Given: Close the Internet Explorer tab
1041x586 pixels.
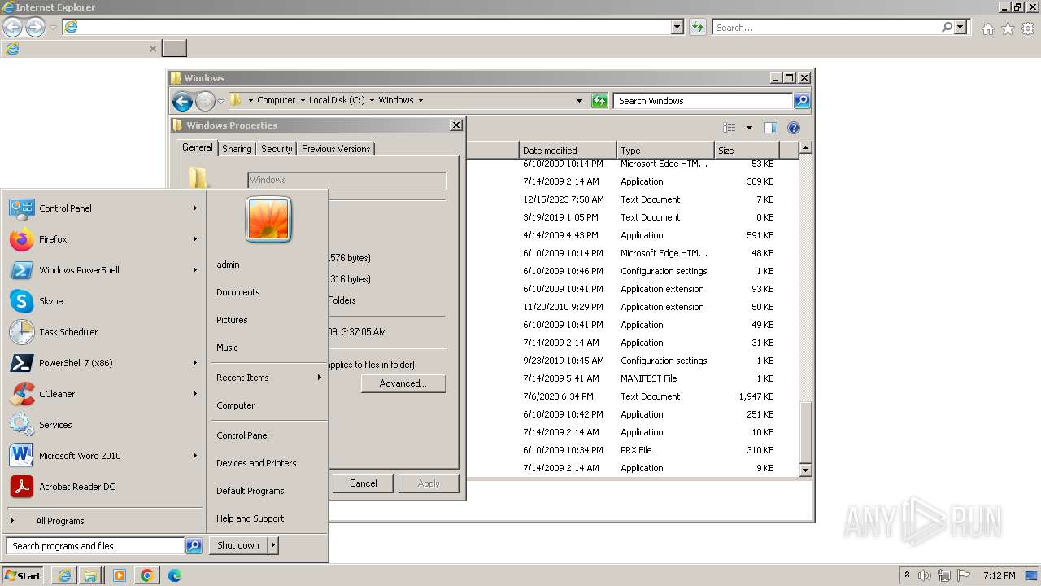Looking at the screenshot, I should [x=152, y=49].
